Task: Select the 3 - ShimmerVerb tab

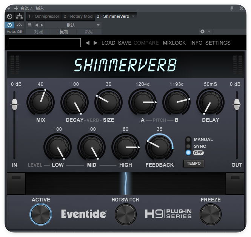Action: 113,16
